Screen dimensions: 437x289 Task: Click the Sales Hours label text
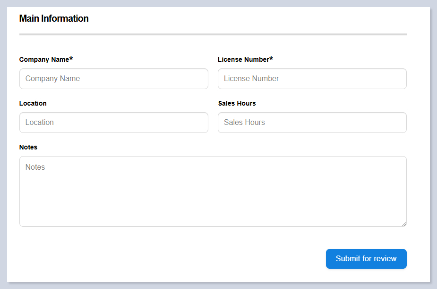point(237,103)
